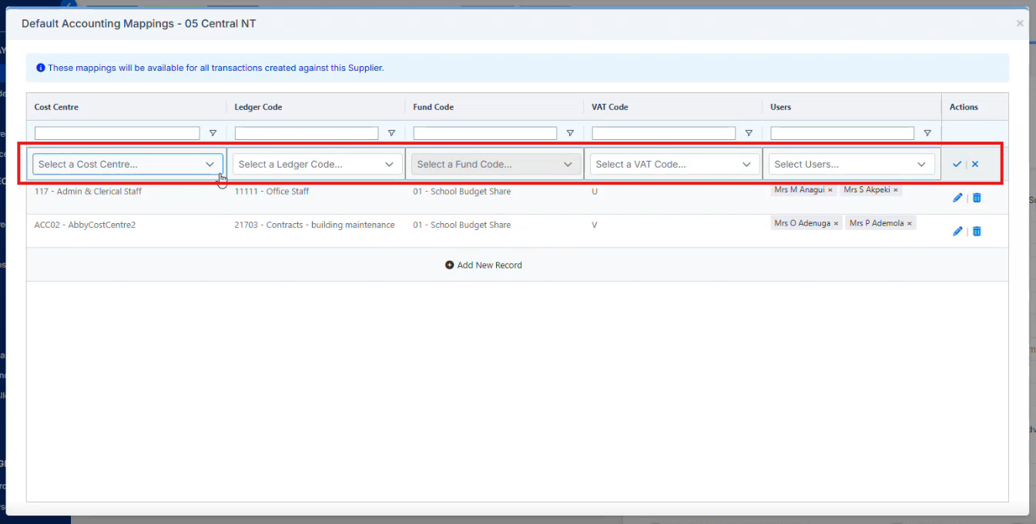This screenshot has height=524, width=1036.
Task: Click the VAT Code filter text box
Action: [664, 133]
